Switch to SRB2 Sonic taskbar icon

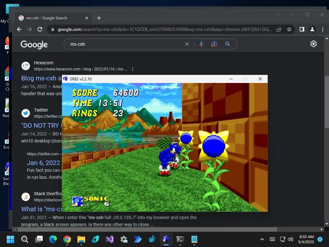(166, 239)
